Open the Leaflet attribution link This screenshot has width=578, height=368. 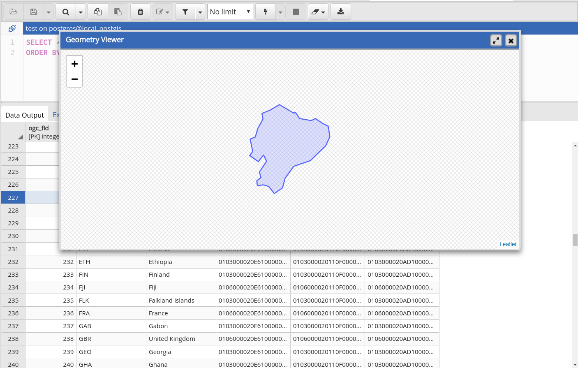pyautogui.click(x=508, y=244)
